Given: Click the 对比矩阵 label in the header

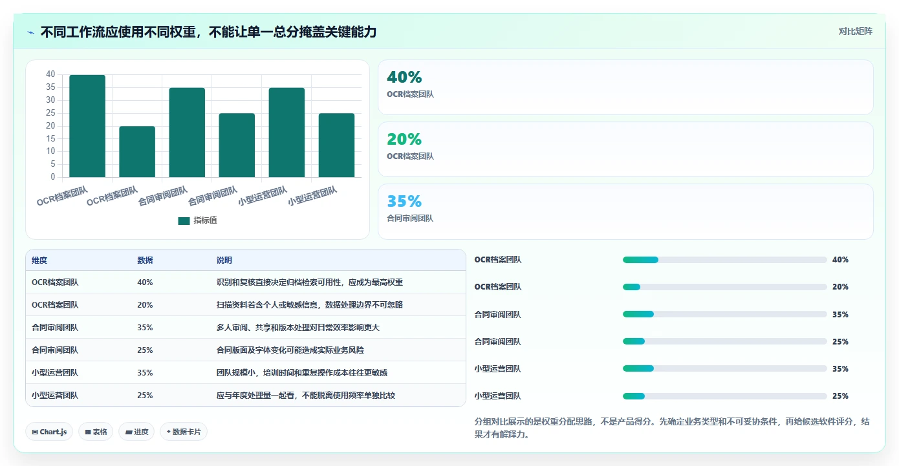Looking at the screenshot, I should 855,31.
